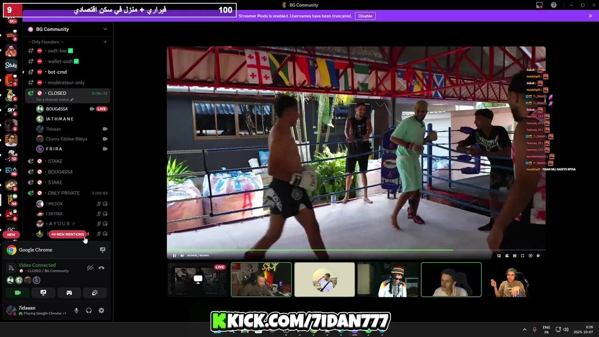Image resolution: width=599 pixels, height=337 pixels.
Task: Open voice connection quality icon
Action: 11,268
